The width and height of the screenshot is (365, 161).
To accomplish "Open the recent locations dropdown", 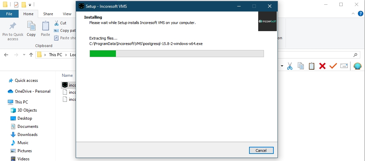I will click(x=24, y=55).
